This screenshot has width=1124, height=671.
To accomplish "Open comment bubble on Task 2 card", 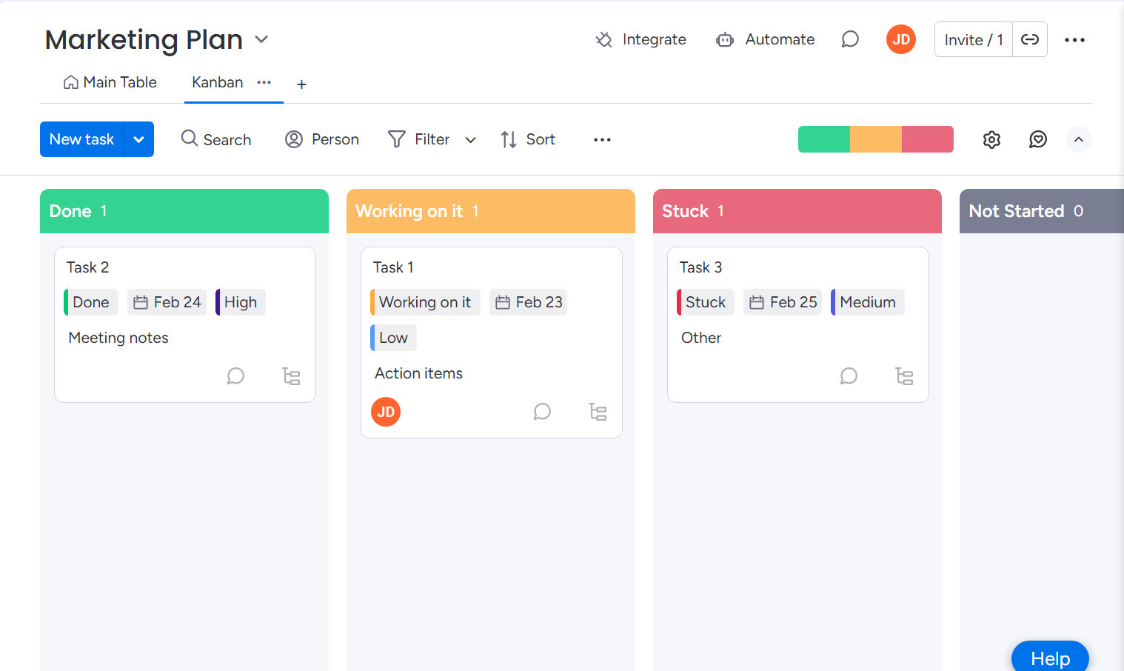I will pyautogui.click(x=235, y=376).
